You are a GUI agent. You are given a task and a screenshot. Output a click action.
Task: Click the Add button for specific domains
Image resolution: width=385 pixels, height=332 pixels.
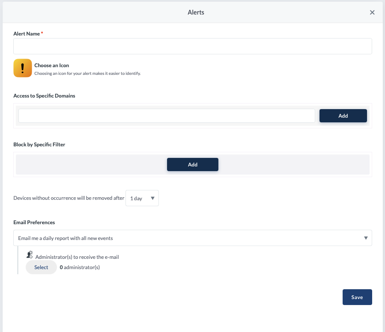[343, 116]
